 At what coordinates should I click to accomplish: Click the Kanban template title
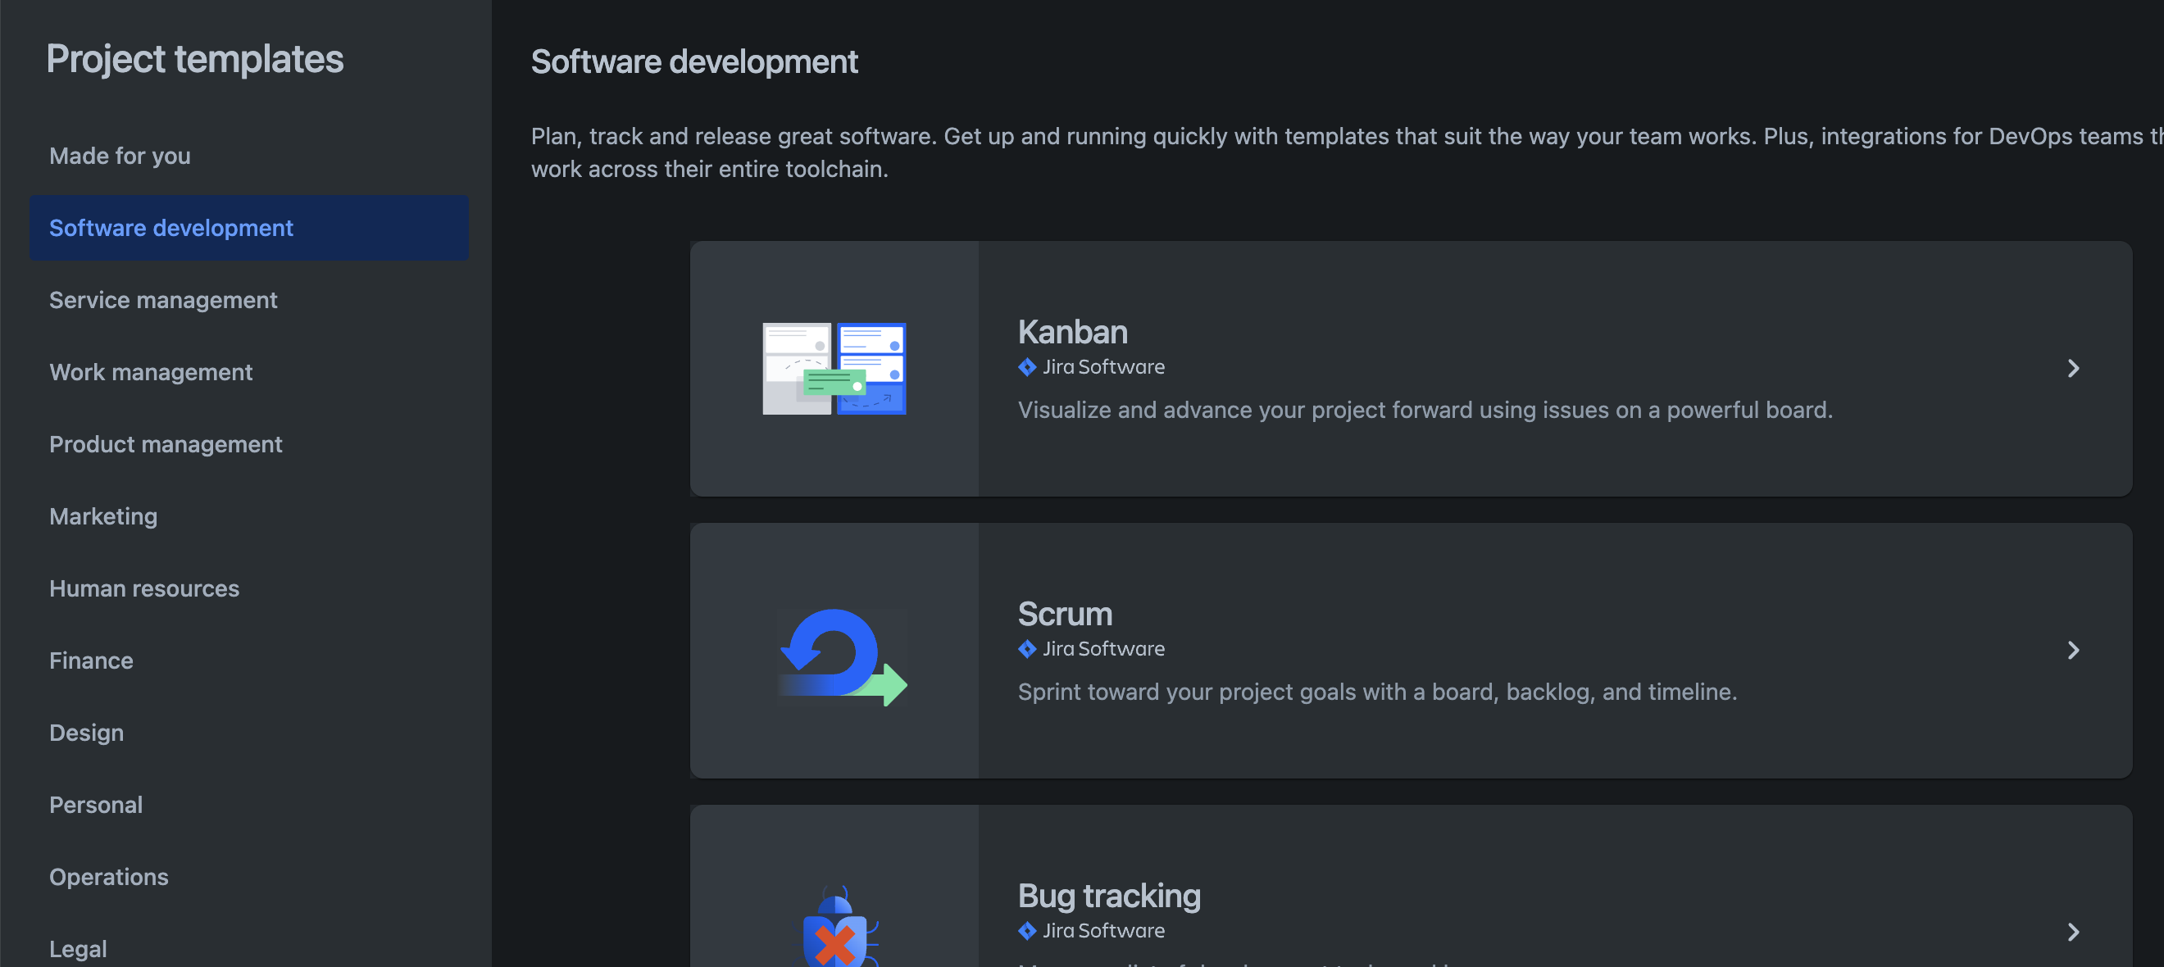click(x=1072, y=332)
